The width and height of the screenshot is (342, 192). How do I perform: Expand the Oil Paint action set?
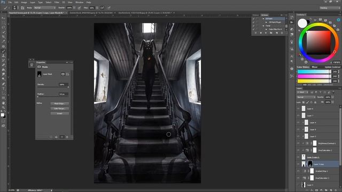pyautogui.click(x=263, y=19)
